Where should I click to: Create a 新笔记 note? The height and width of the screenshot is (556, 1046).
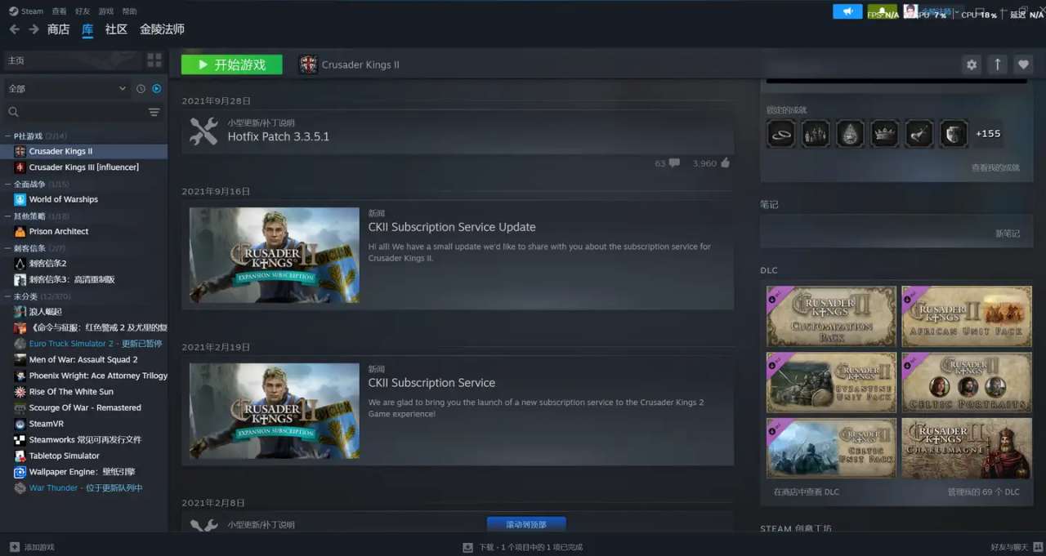point(1008,234)
